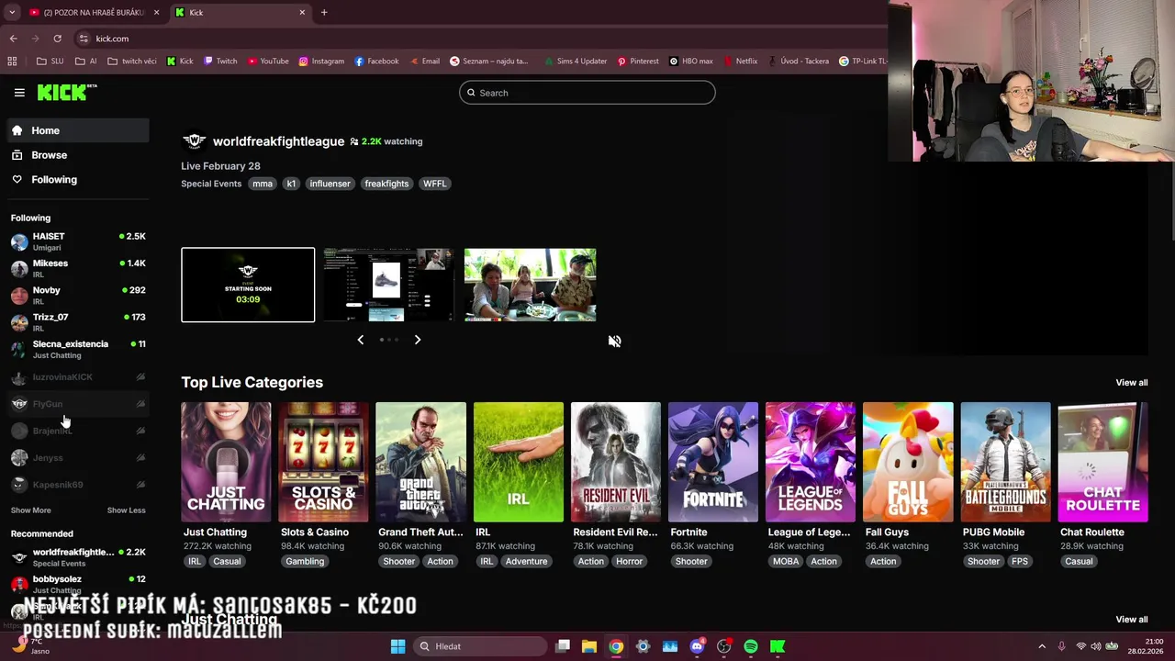Select the Starting Soon stream thumbnail

click(248, 285)
